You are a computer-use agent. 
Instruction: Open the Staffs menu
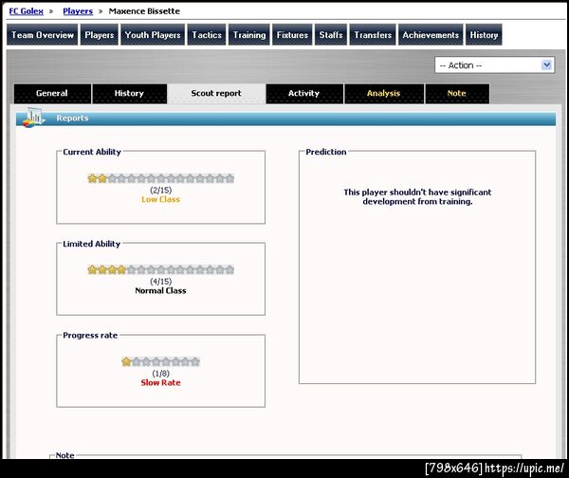[x=331, y=35]
